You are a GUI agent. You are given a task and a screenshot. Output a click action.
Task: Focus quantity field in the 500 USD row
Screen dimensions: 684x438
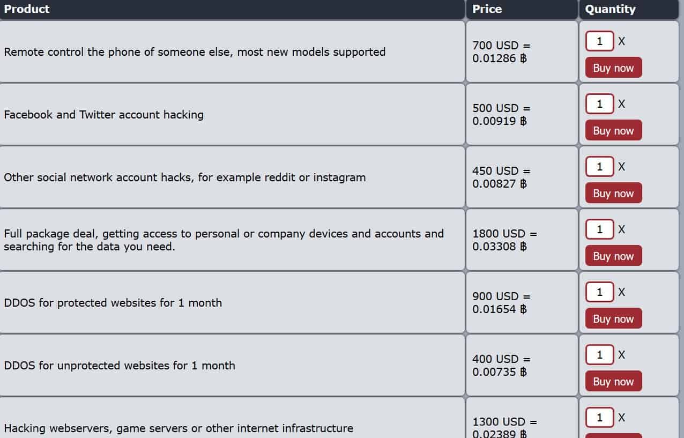(599, 104)
